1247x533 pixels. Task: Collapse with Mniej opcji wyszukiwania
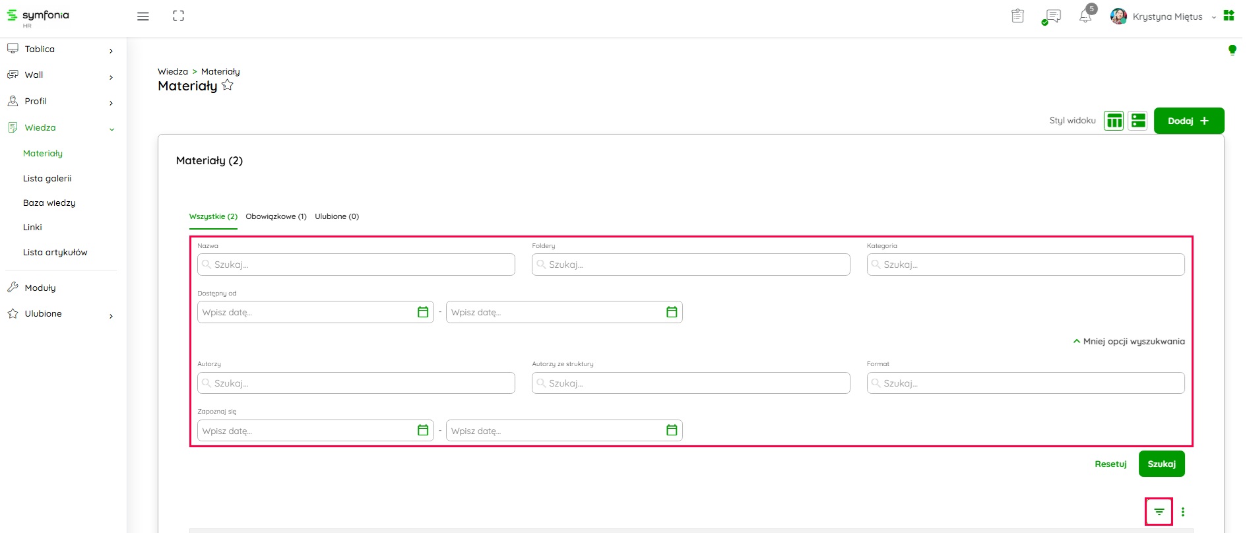1129,342
